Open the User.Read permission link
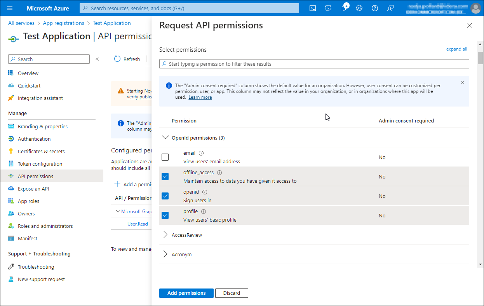 pos(138,224)
